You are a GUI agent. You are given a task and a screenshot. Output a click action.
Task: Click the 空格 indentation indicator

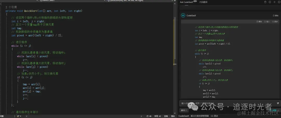166,116
